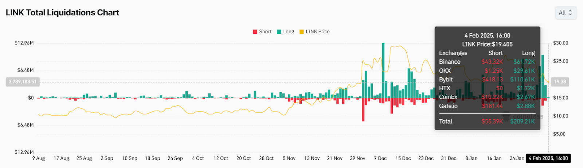583x168 pixels.
Task: Click the 7 Dec date on x-axis
Action: point(380,158)
